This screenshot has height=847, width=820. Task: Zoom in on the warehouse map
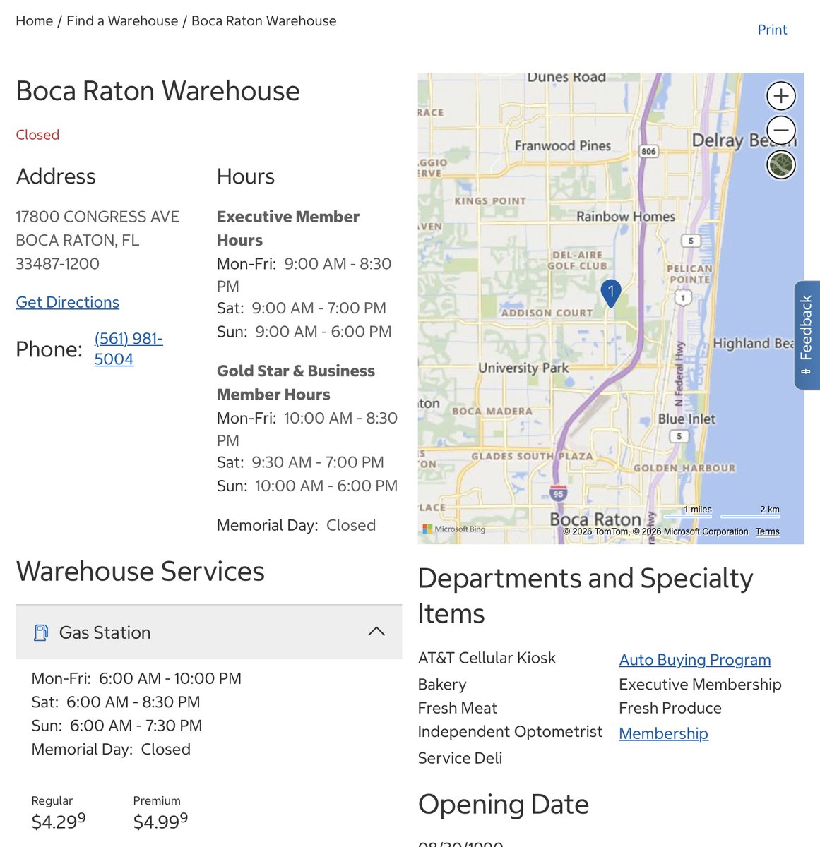(x=781, y=96)
